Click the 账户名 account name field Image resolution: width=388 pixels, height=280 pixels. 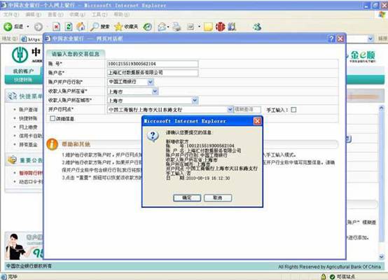coord(153,73)
